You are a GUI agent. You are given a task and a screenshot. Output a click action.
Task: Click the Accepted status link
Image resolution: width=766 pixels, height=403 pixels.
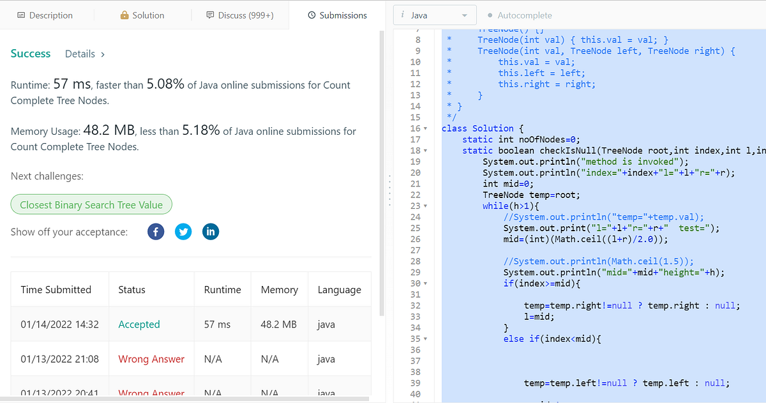point(139,324)
